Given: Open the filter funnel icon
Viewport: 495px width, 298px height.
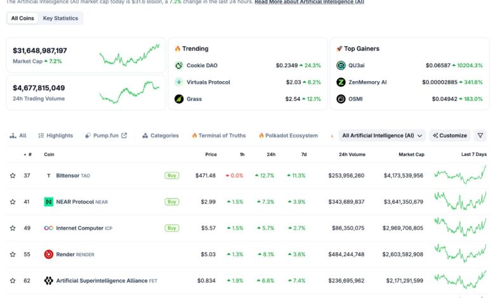Looking at the screenshot, I should tap(480, 136).
